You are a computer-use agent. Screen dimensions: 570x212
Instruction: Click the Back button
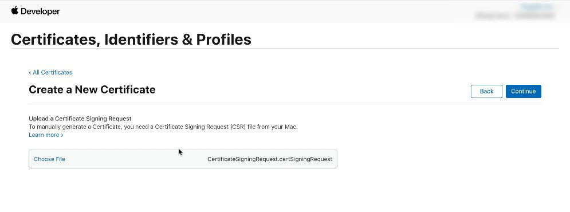[x=486, y=91]
